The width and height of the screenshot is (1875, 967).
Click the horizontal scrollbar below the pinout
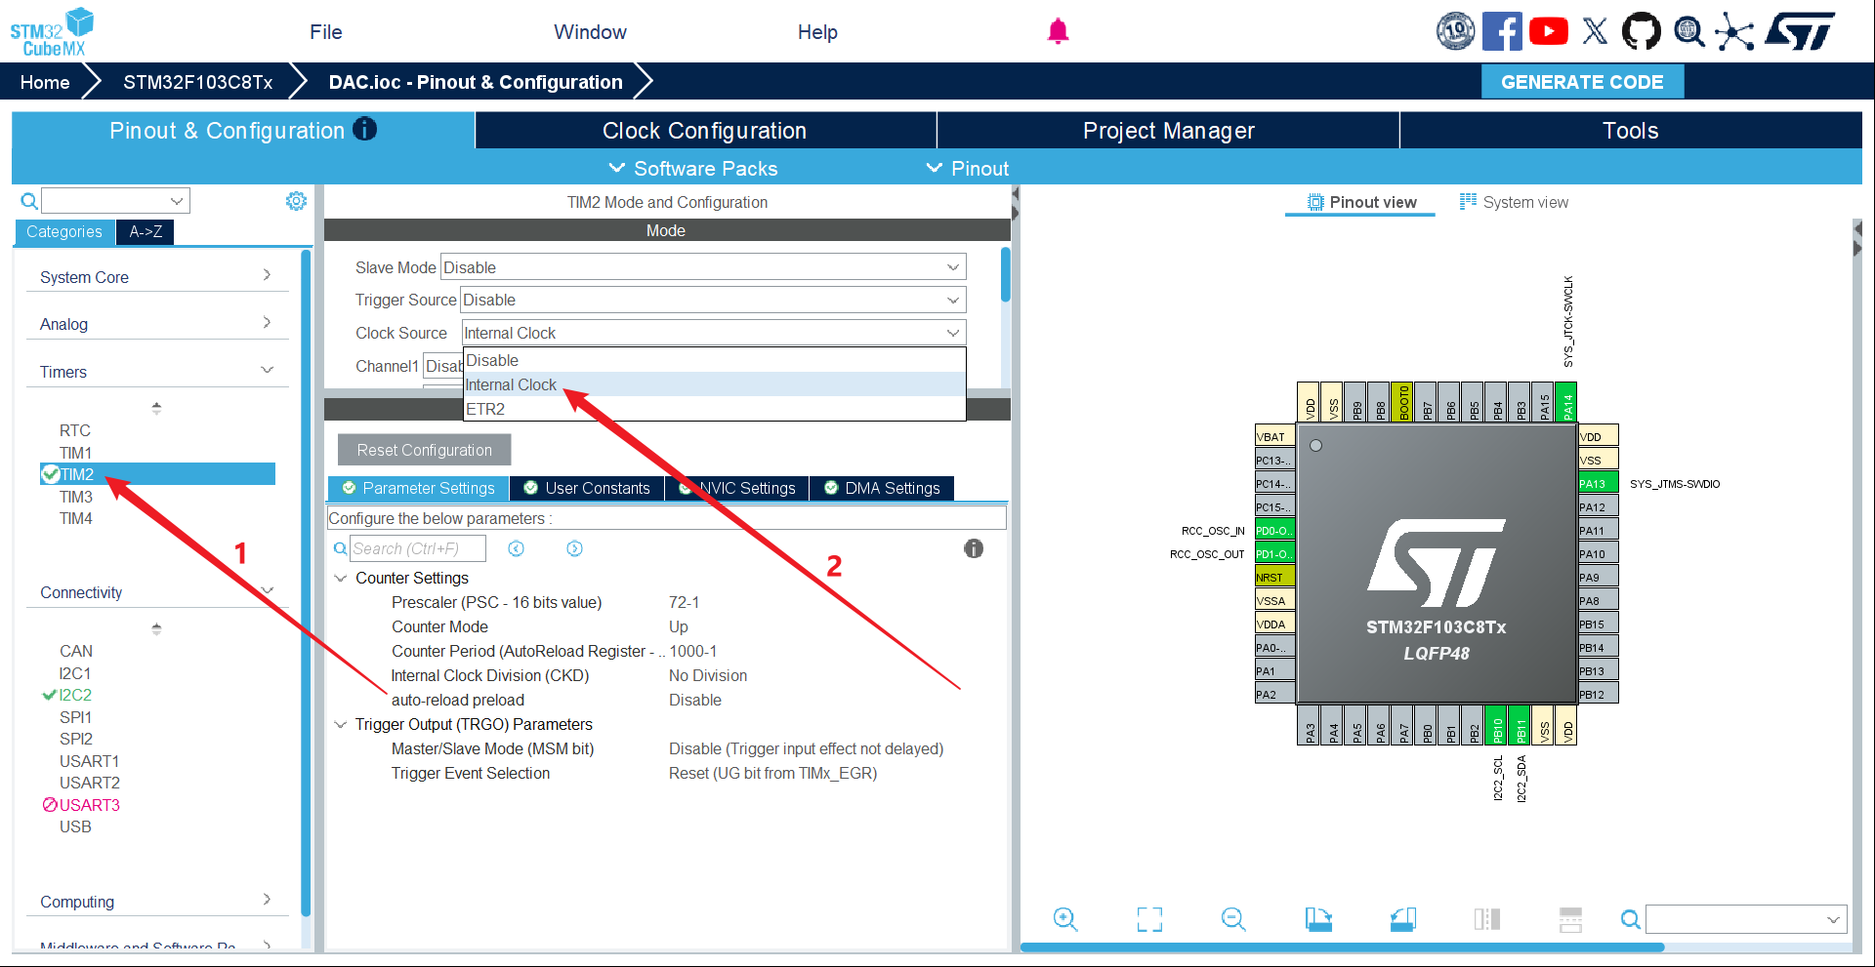point(1342,947)
